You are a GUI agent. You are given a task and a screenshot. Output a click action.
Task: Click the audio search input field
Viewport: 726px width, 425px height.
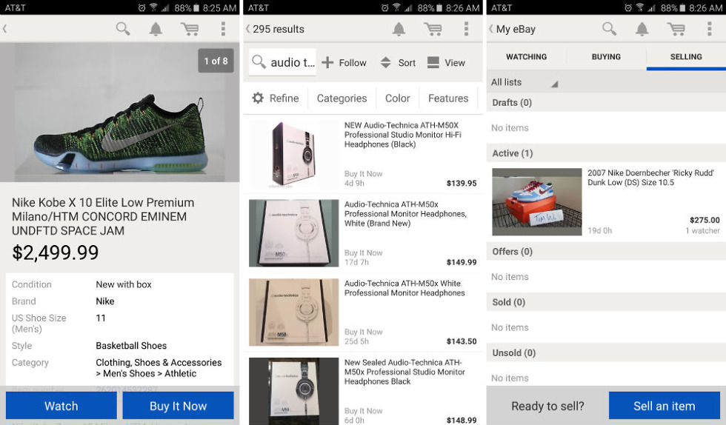282,63
